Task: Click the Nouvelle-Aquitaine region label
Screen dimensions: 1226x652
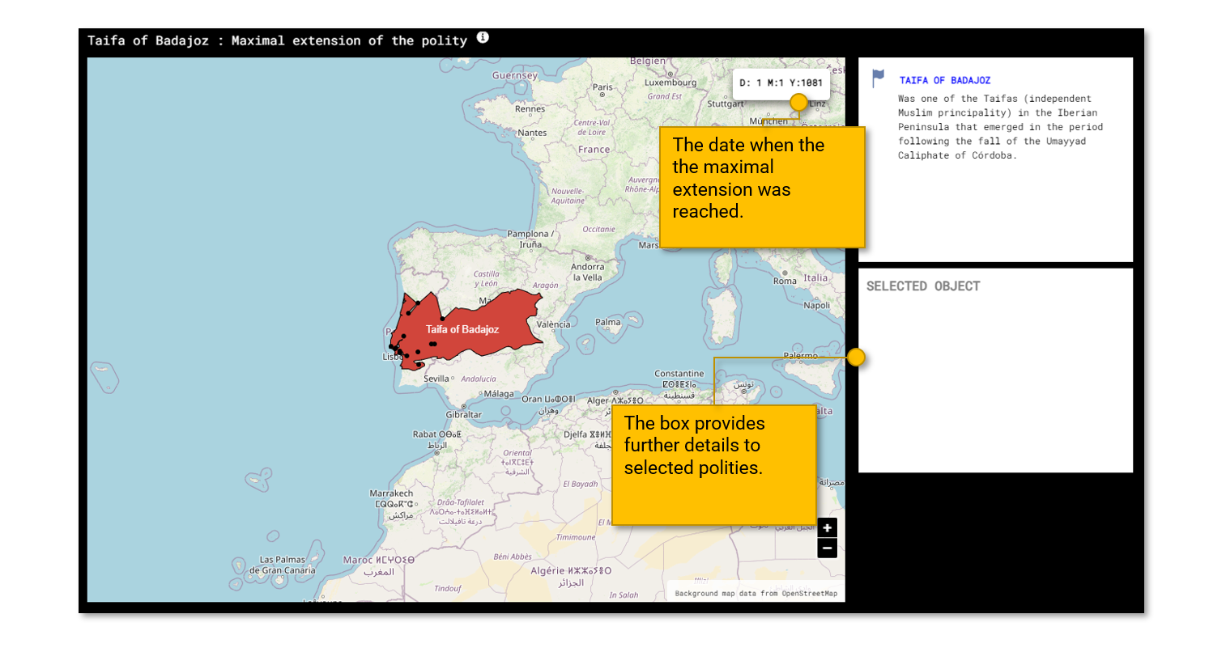Action: [x=568, y=196]
